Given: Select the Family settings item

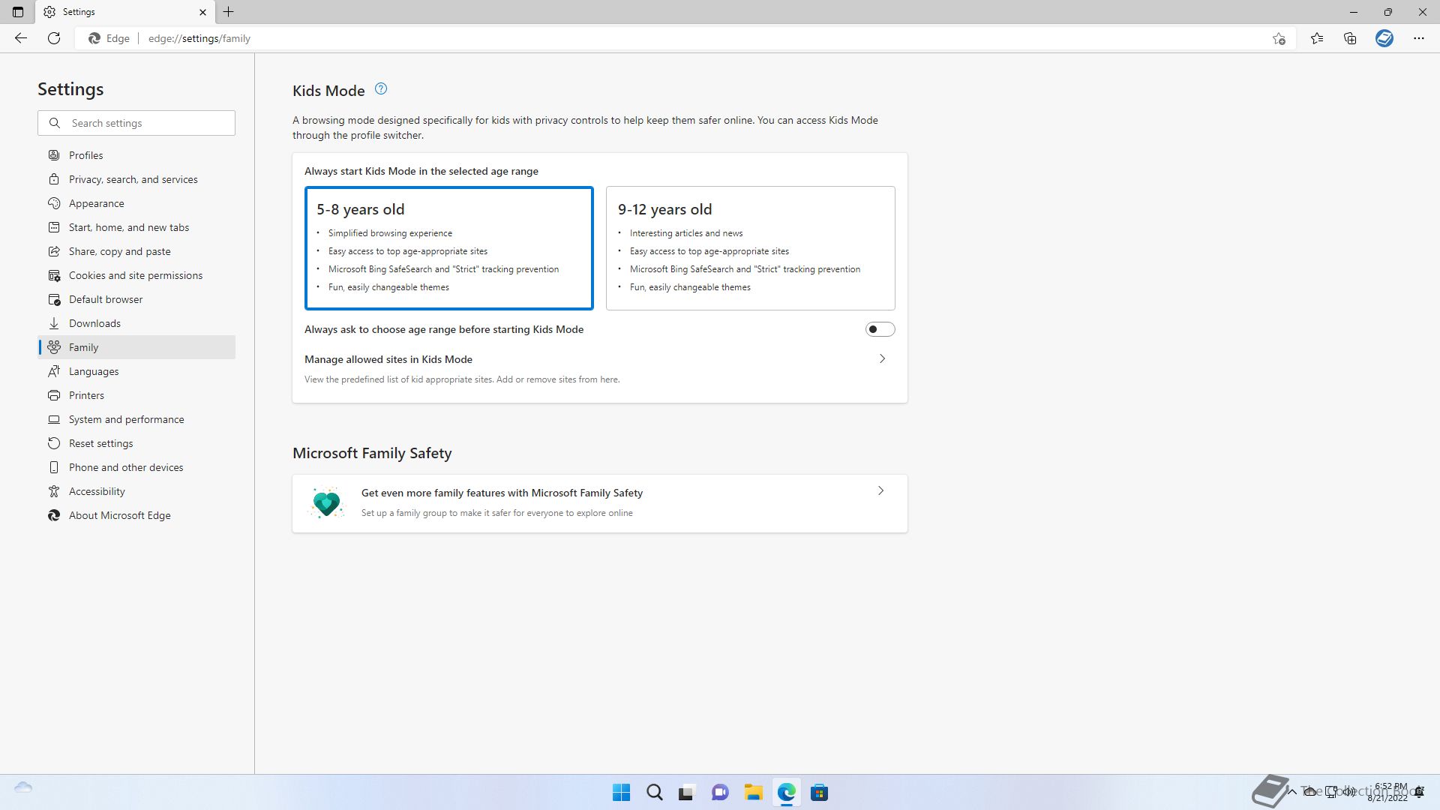Looking at the screenshot, I should [x=136, y=347].
